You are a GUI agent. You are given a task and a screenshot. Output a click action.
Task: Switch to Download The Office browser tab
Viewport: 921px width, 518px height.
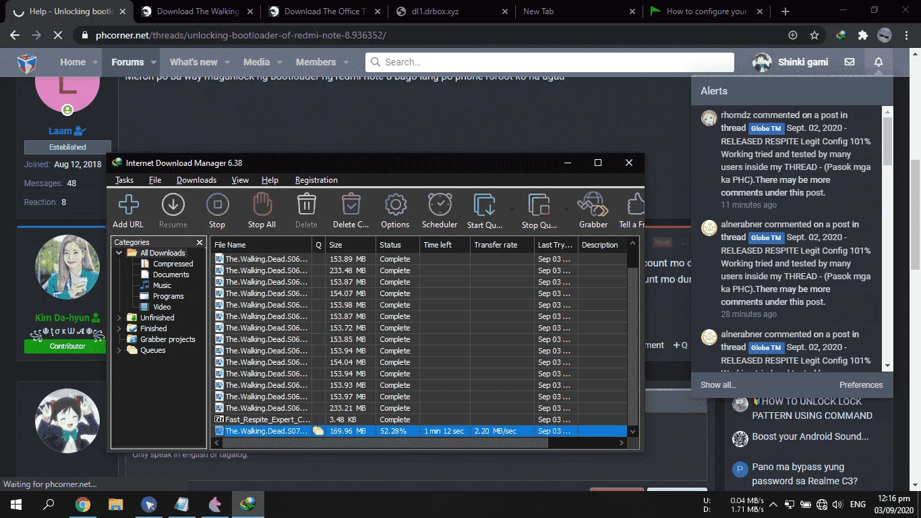324,11
